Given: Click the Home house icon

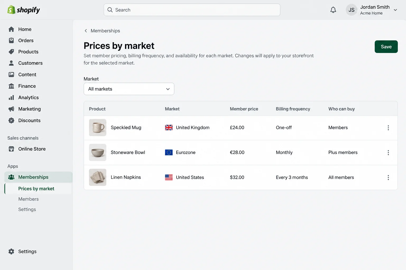Looking at the screenshot, I should click(x=11, y=29).
